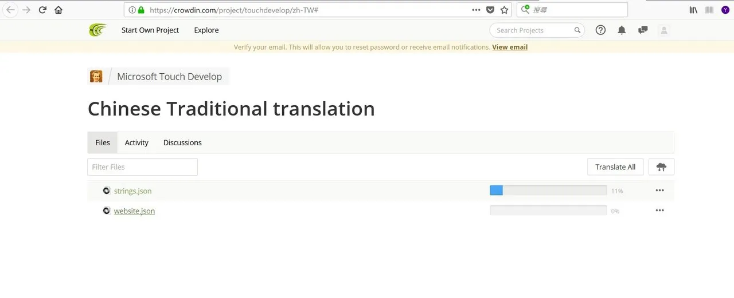The width and height of the screenshot is (734, 298).
Task: Open the View email link
Action: tap(510, 47)
